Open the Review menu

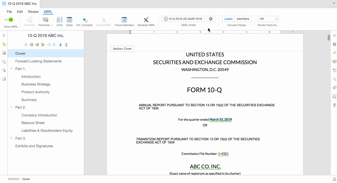(33, 12)
